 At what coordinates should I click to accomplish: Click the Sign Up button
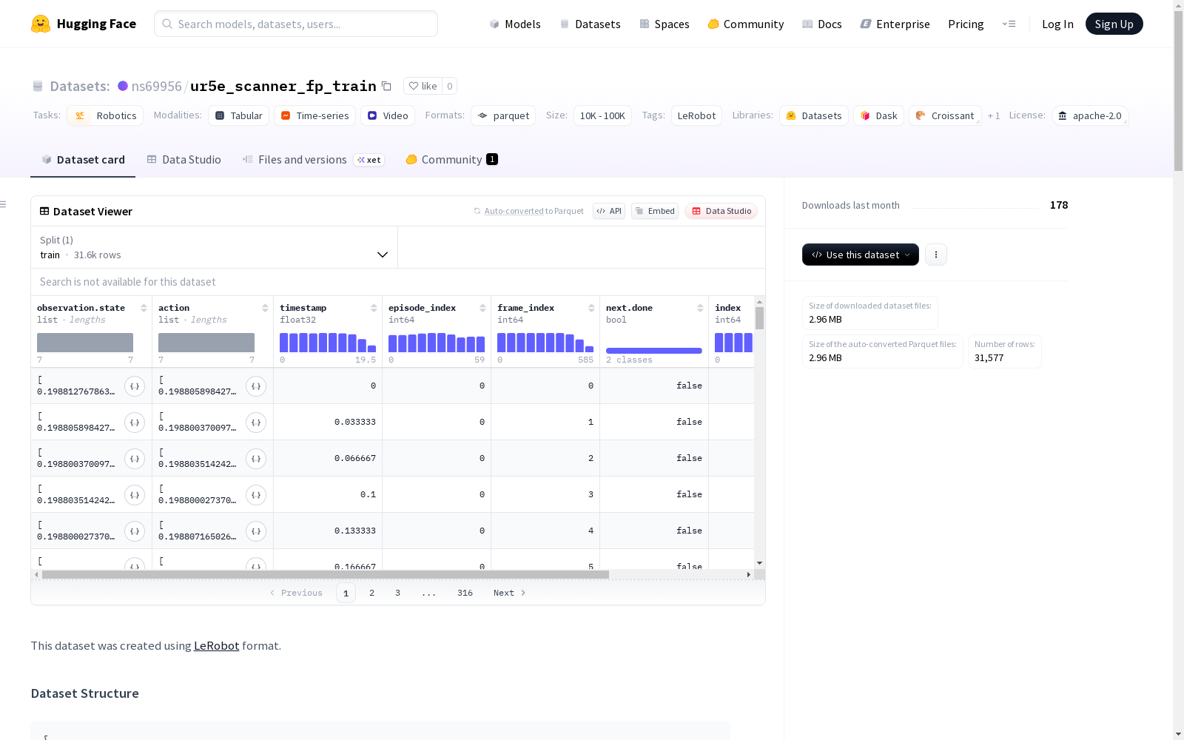1114,24
